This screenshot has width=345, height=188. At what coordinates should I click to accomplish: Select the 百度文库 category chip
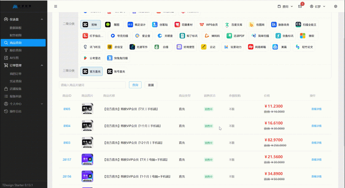(x=233, y=25)
